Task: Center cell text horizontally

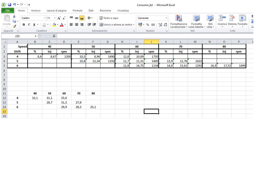Action: click(x=77, y=25)
